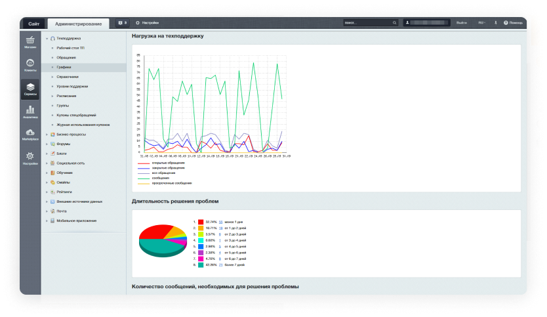This screenshot has height=317, width=547.
Task: Open the RU language dropdown
Action: (481, 23)
